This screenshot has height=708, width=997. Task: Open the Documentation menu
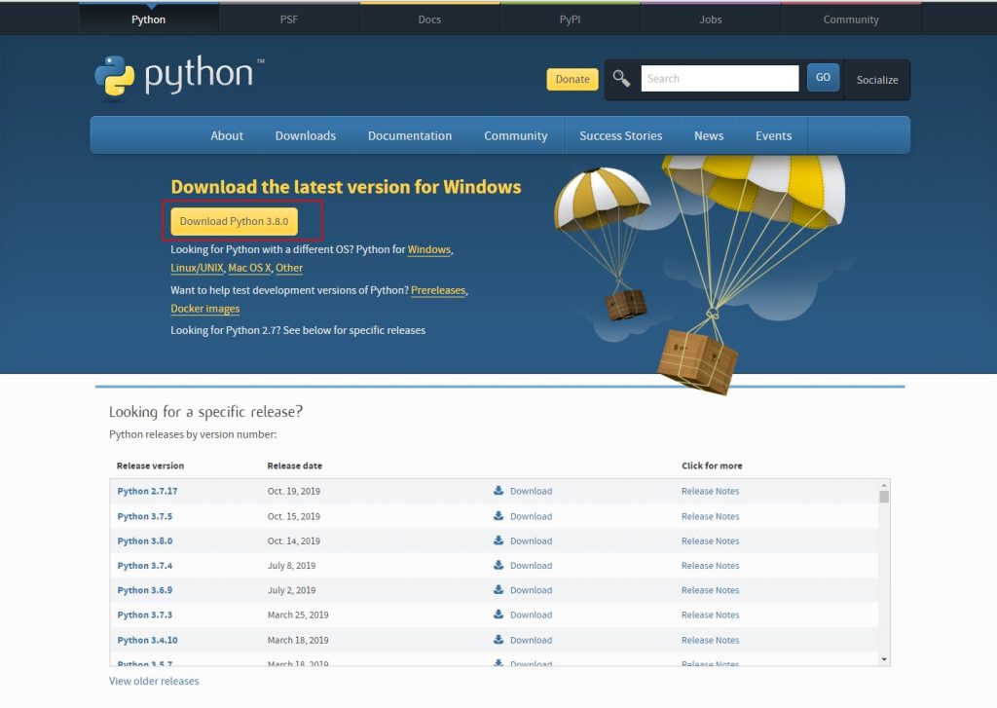click(410, 135)
